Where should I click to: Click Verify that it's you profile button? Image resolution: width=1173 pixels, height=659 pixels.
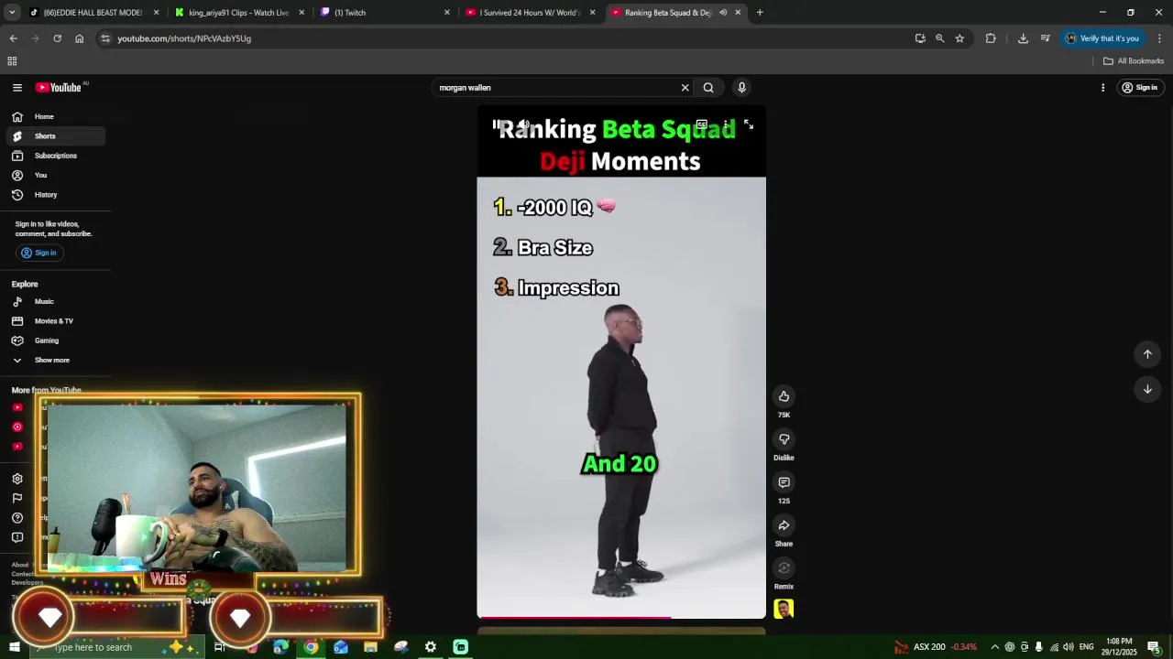(x=1103, y=38)
